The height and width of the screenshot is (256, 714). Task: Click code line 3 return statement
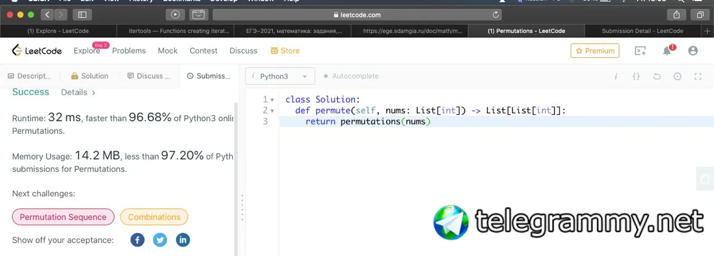click(369, 121)
